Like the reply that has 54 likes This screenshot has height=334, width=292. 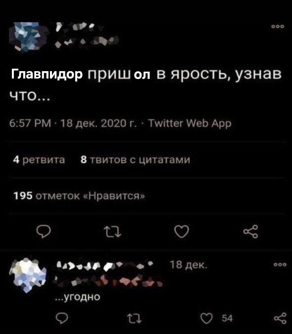click(206, 319)
